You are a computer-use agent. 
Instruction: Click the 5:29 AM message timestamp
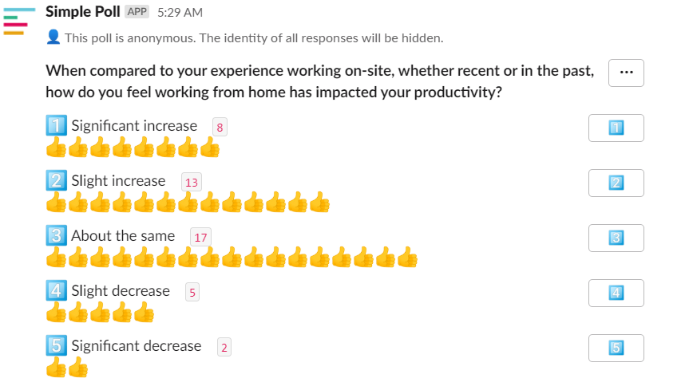click(180, 13)
